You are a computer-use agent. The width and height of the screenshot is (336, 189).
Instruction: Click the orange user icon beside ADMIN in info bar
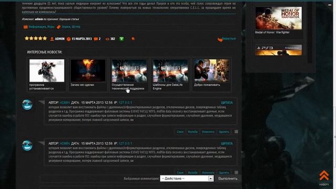coord(52,39)
